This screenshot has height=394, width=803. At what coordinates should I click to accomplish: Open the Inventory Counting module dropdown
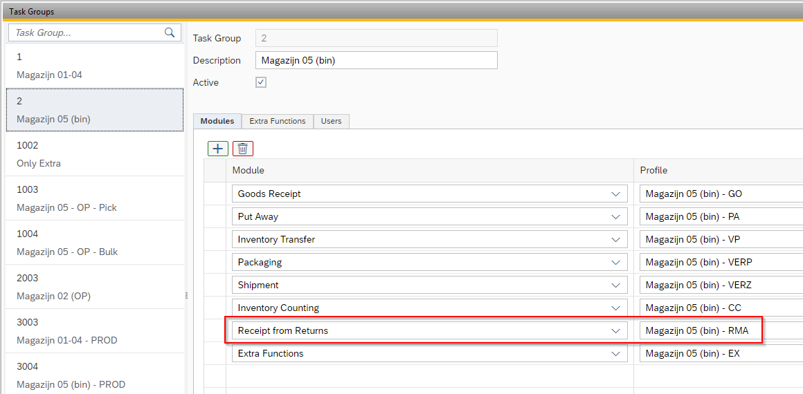coord(615,308)
